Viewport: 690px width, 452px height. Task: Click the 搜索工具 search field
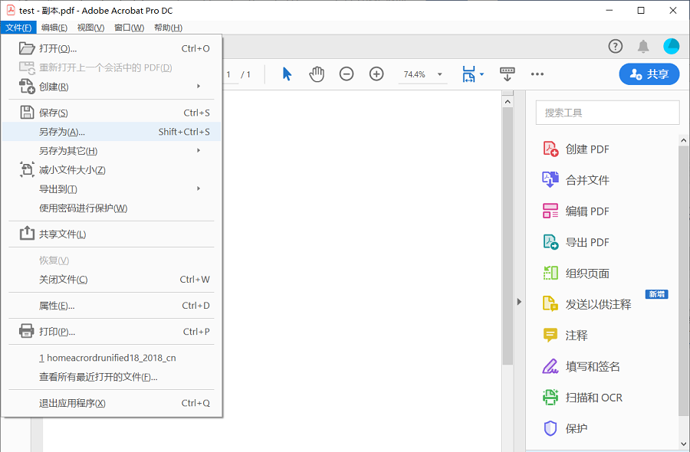pos(607,113)
